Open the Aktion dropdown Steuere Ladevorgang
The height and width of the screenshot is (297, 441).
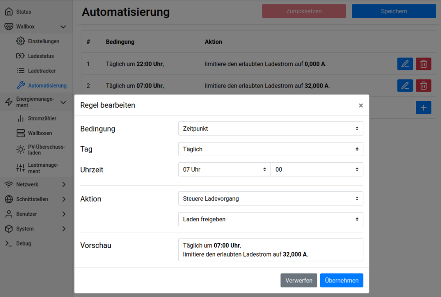270,198
